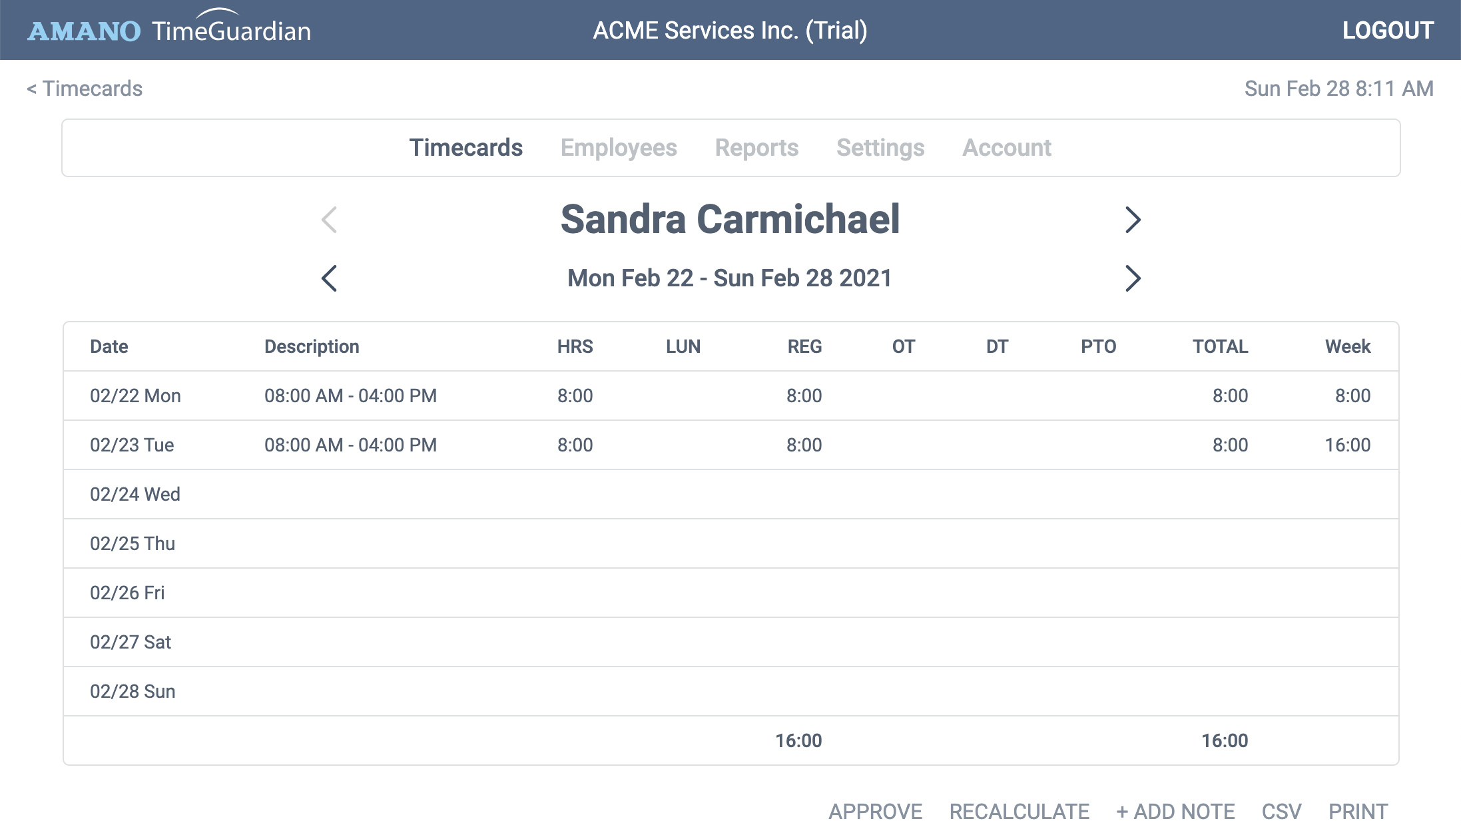The image size is (1461, 837).
Task: Select the 02/25 Thu row
Action: point(731,543)
